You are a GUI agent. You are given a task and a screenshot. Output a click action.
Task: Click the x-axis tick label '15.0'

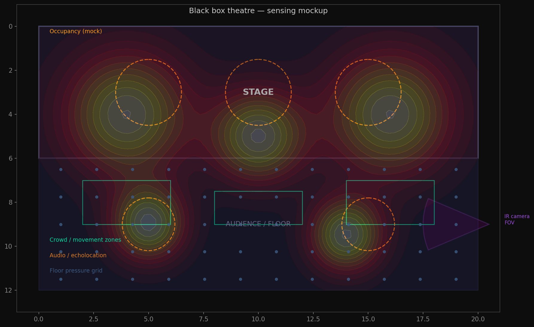point(368,319)
